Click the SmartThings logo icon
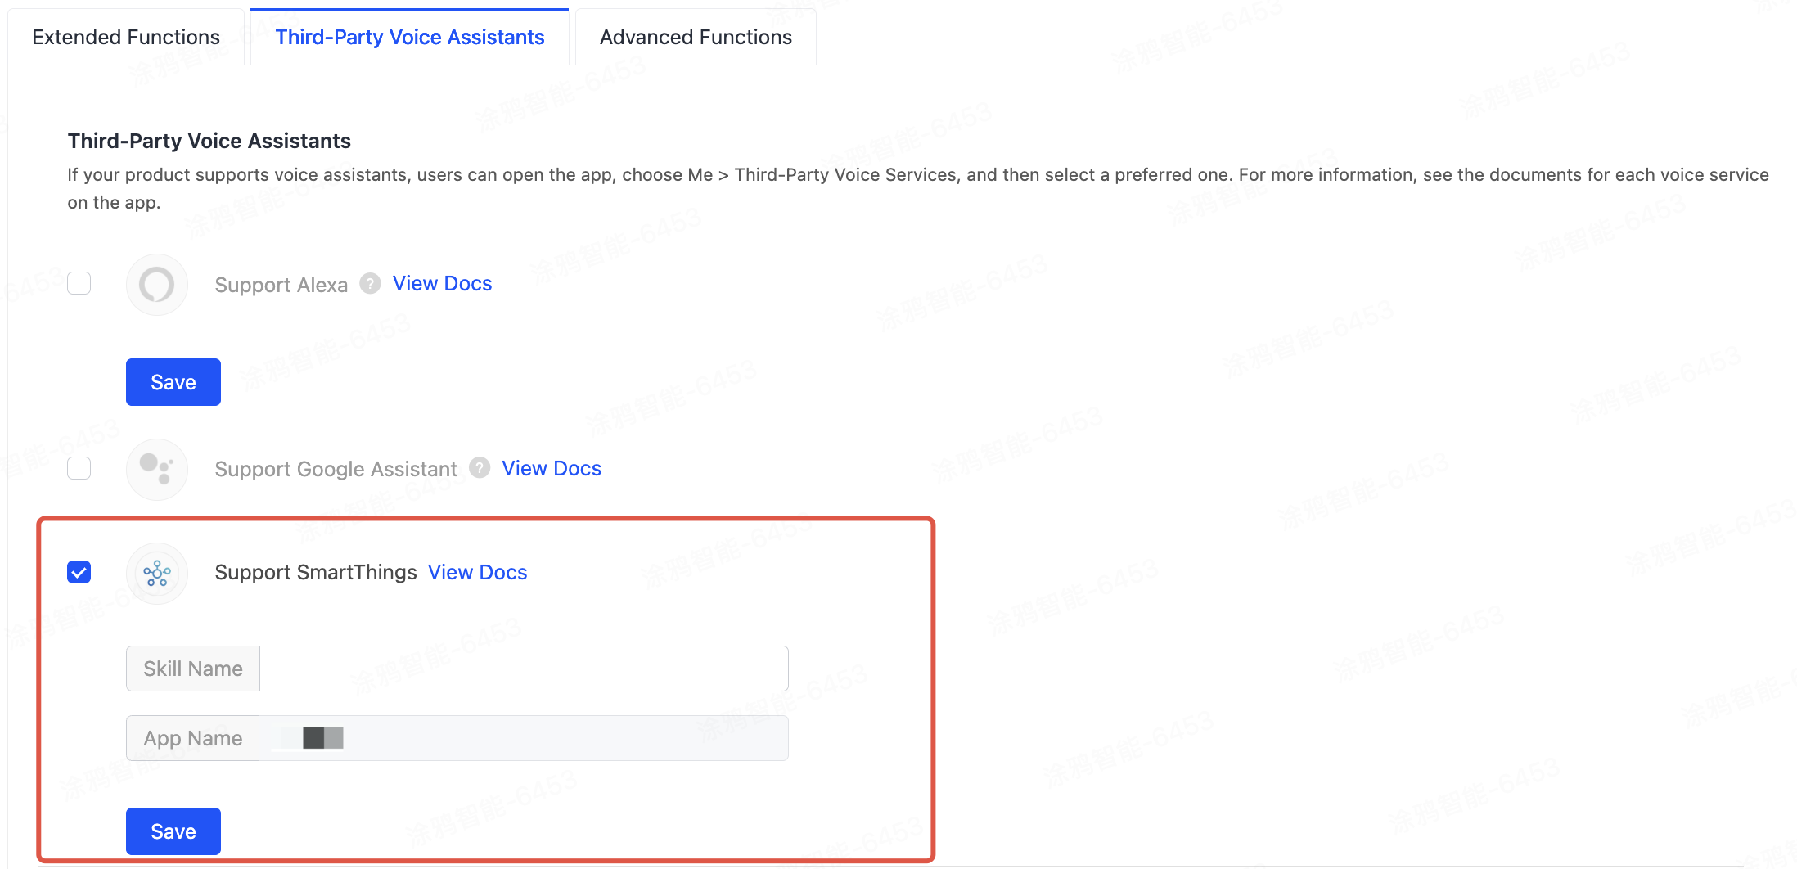1797x869 pixels. [x=156, y=573]
